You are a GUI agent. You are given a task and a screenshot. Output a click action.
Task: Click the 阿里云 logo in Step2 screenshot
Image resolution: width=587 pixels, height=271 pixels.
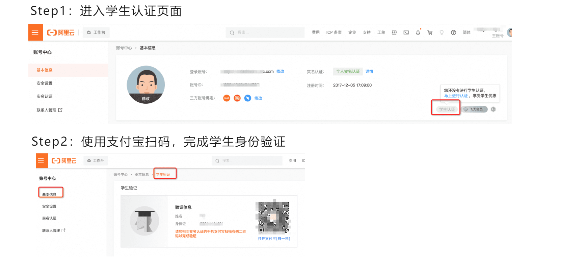(64, 161)
